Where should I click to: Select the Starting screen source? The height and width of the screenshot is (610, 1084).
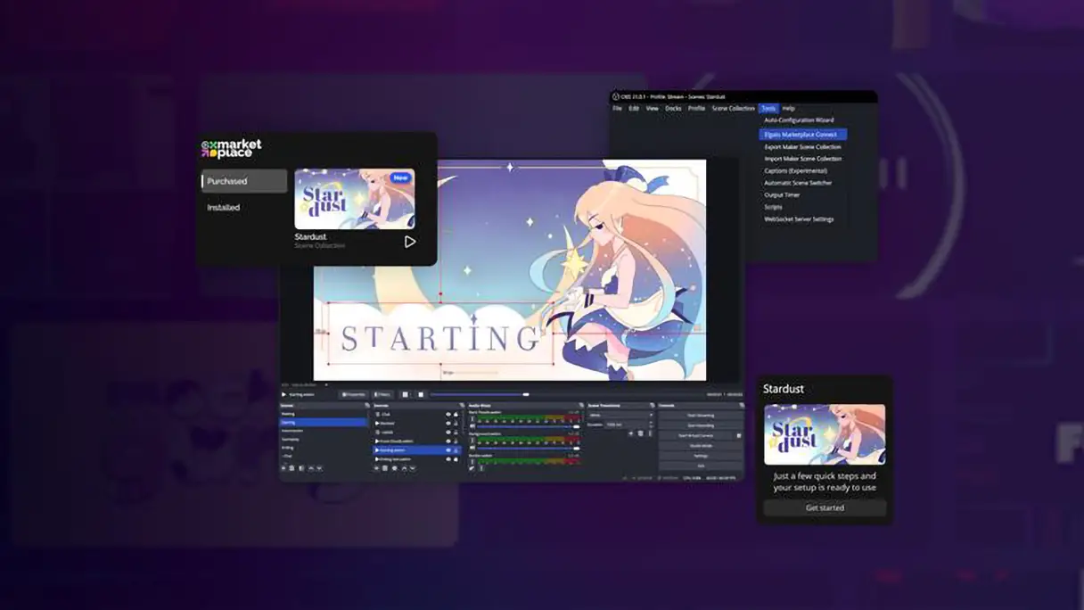click(416, 450)
